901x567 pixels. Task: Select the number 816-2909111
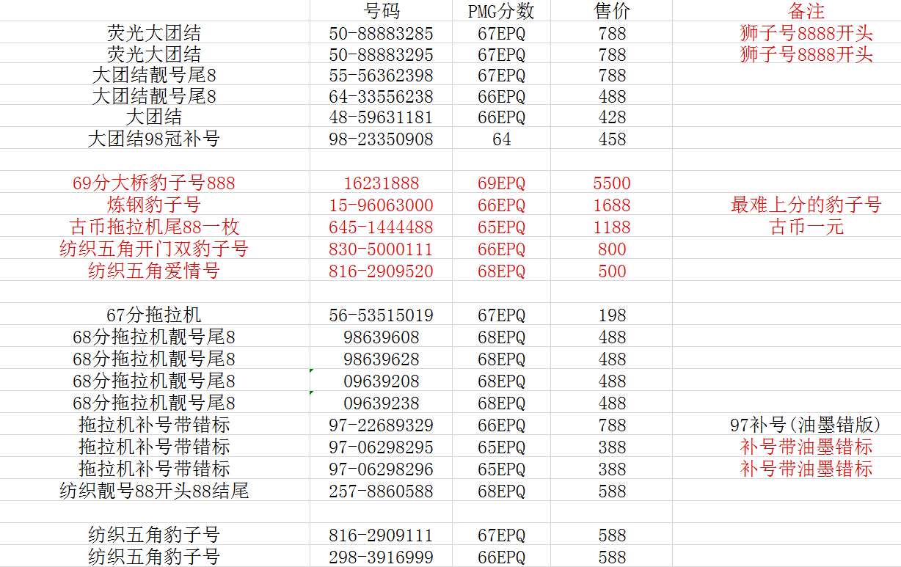pos(381,535)
